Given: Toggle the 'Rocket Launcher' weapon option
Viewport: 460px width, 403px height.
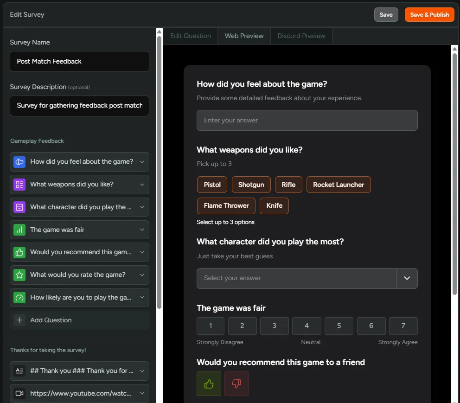Looking at the screenshot, I should click(x=339, y=184).
